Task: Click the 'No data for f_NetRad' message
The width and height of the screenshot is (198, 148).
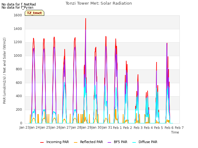Action: coord(19,4)
